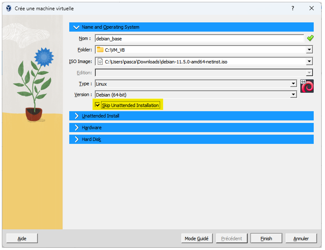325x250 pixels.
Task: Toggle Skip Unattended Installation checkbox
Action: (x=97, y=105)
